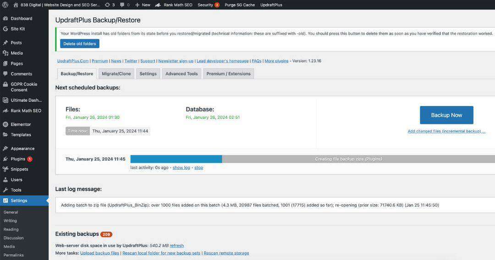Click the Settings sliders icon in sidebar
The image size is (495, 260).
pyautogui.click(x=5, y=200)
